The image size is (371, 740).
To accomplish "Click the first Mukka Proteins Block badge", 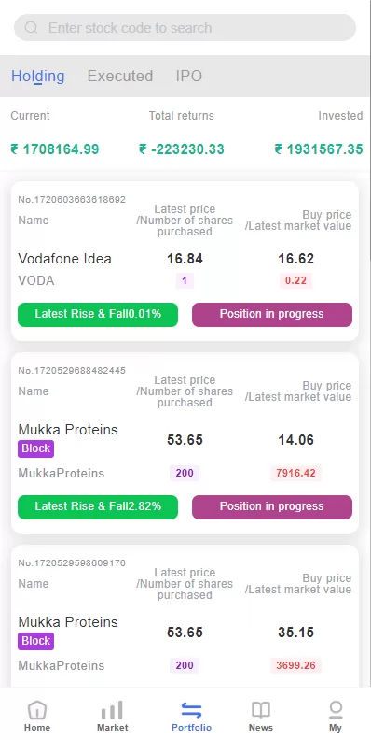I will coord(35,448).
